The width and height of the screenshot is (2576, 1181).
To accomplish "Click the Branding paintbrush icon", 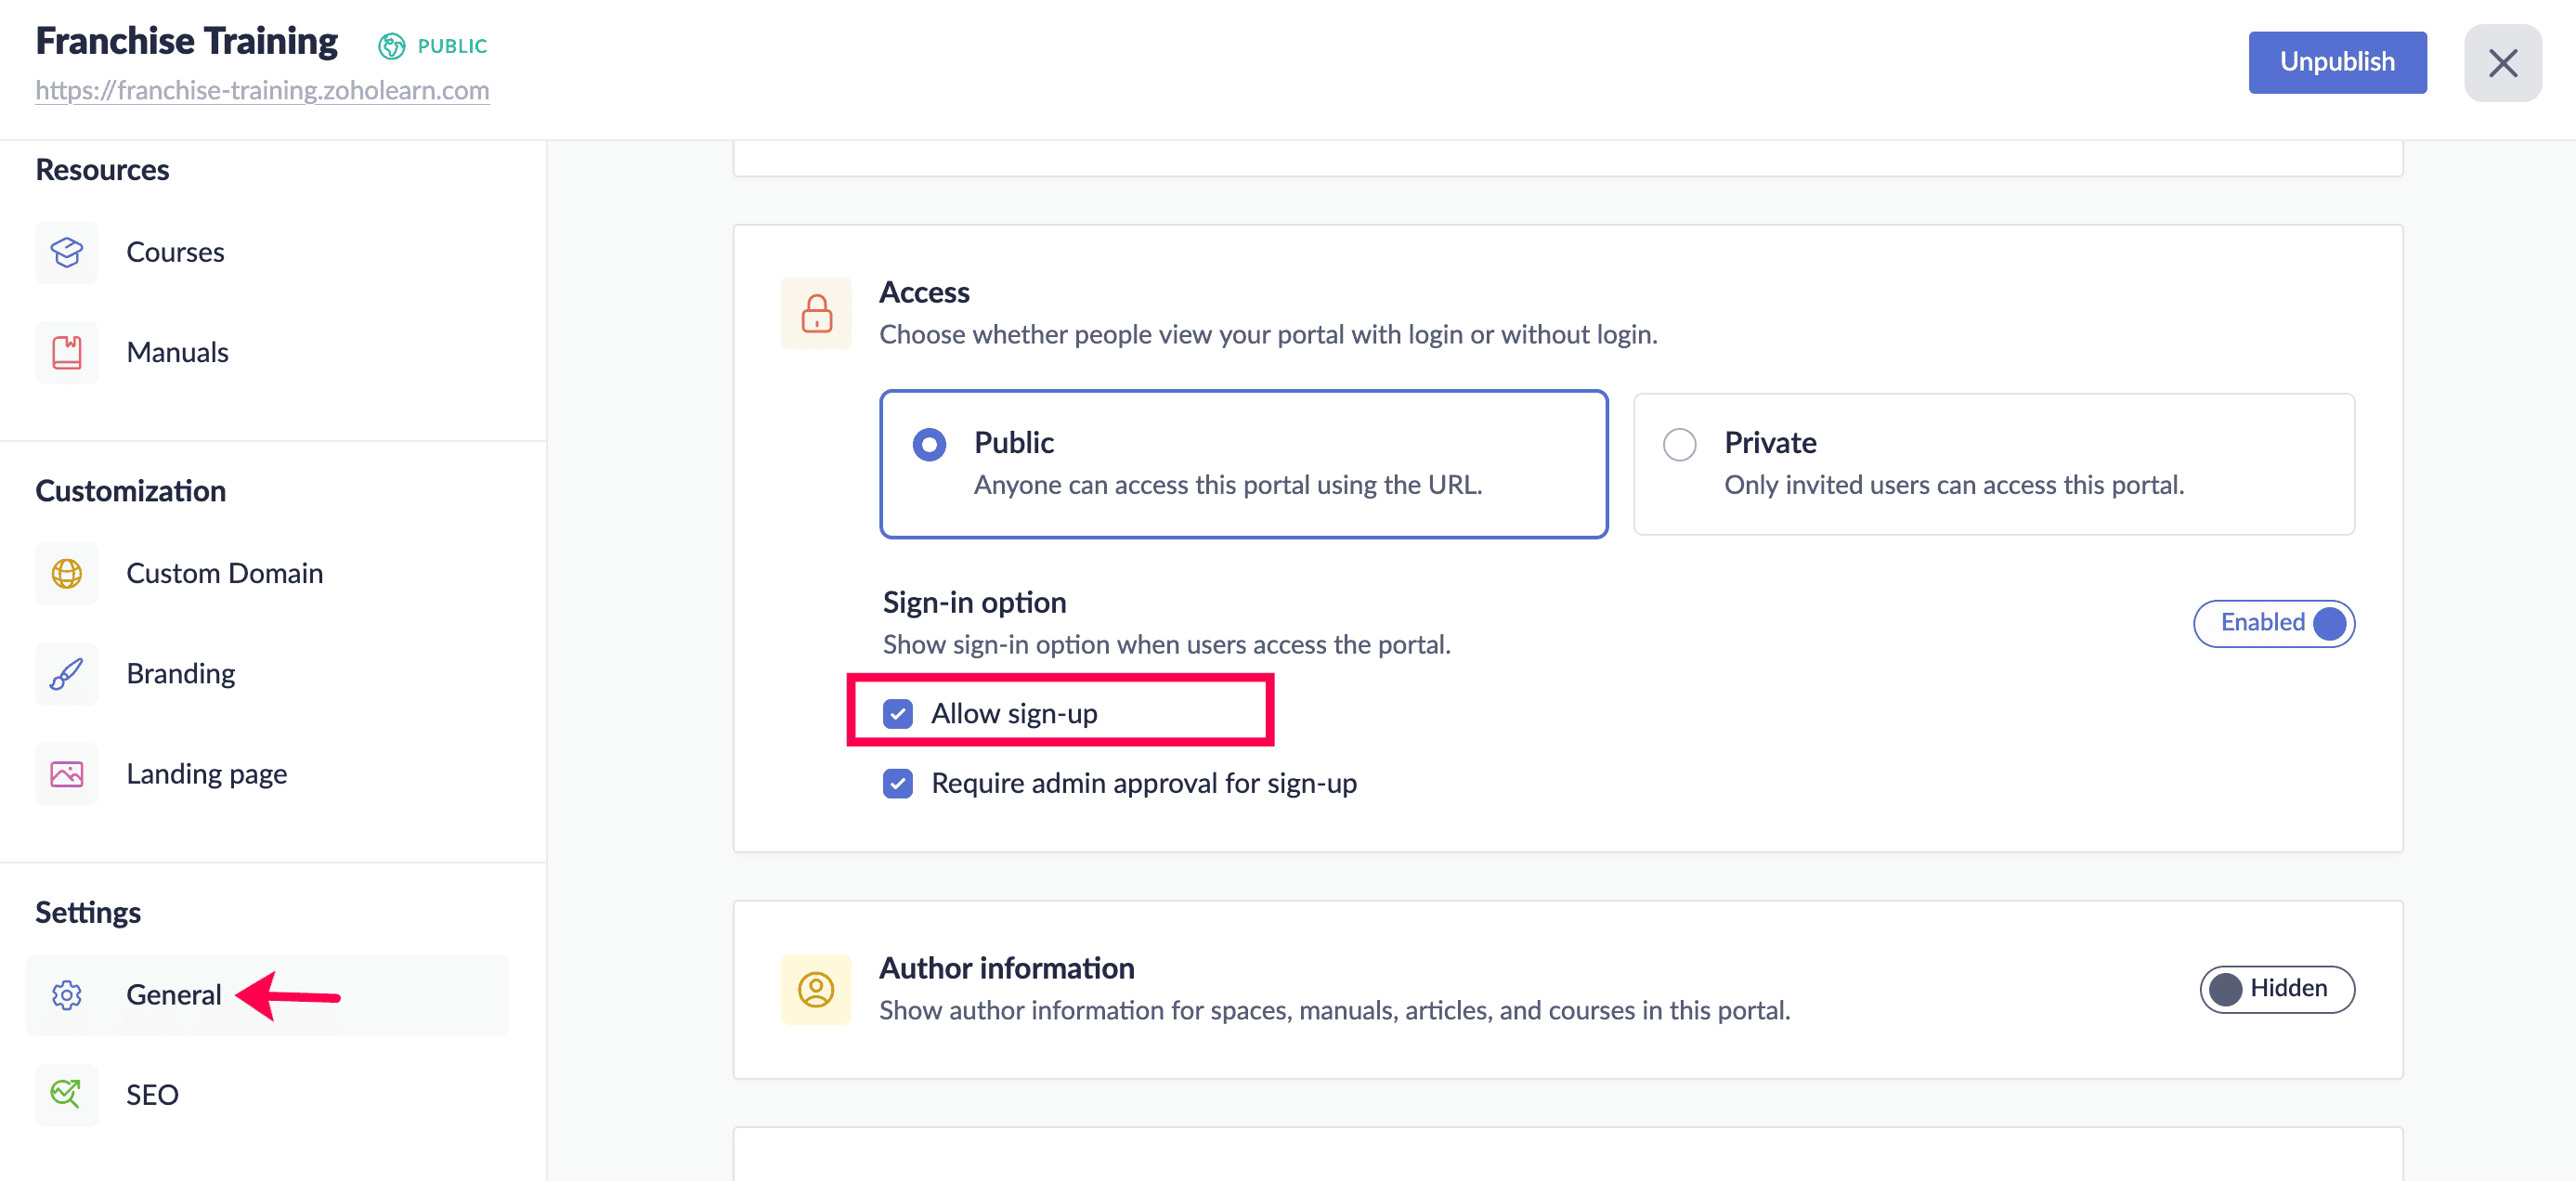I will click(x=67, y=673).
